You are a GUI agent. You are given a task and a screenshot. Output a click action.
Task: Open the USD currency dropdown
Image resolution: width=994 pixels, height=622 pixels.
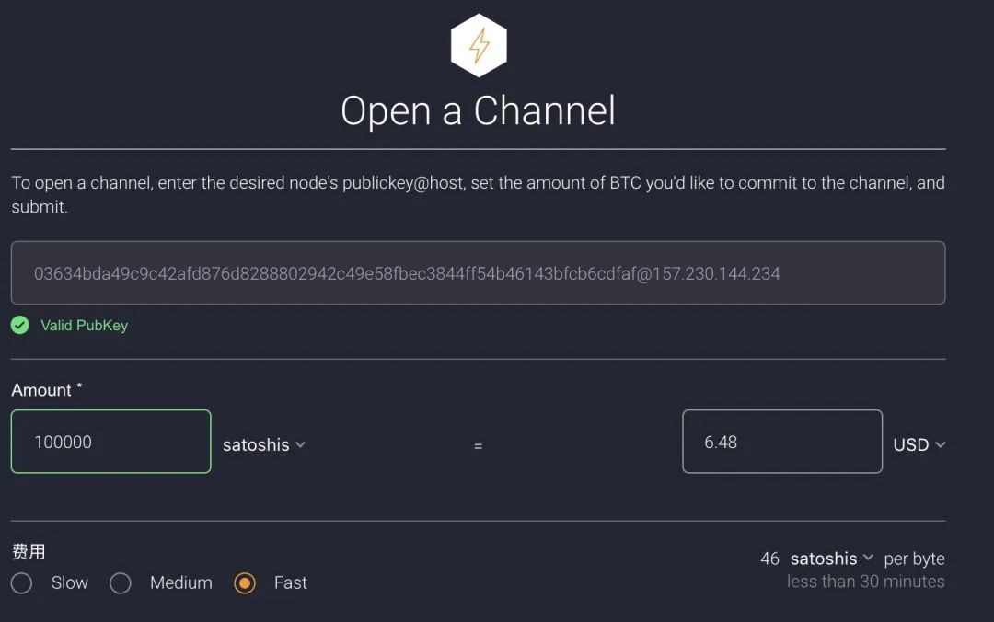pos(919,444)
